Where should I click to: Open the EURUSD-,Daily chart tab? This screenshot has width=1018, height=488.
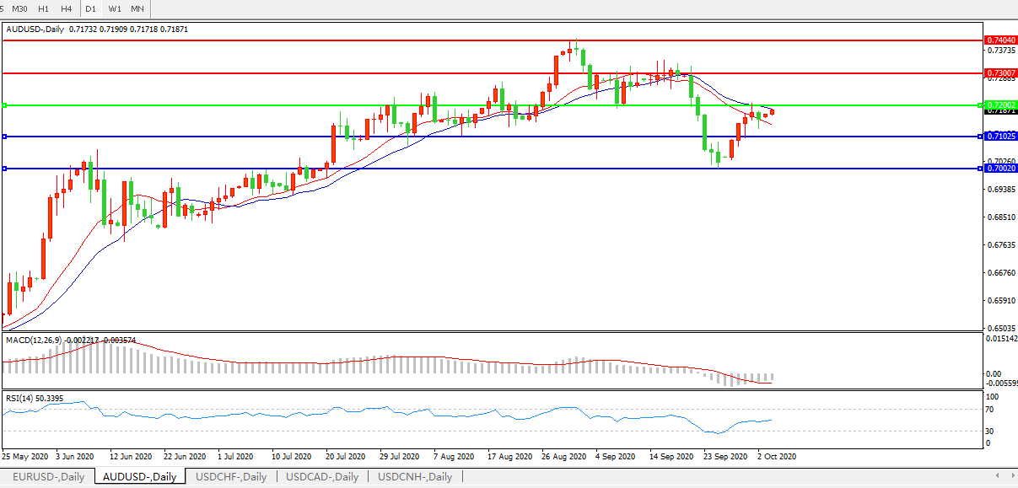(x=48, y=477)
